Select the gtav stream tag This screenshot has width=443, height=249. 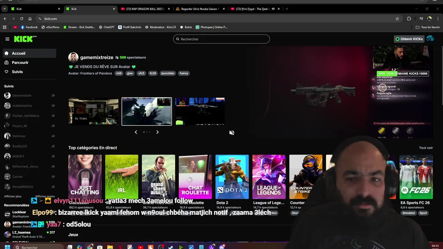pos(130,73)
